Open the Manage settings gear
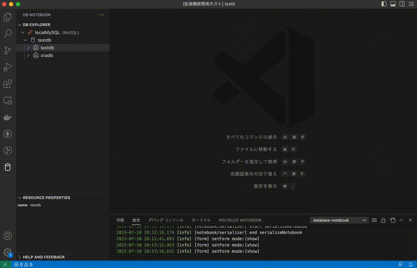This screenshot has width=417, height=268. 8,252
